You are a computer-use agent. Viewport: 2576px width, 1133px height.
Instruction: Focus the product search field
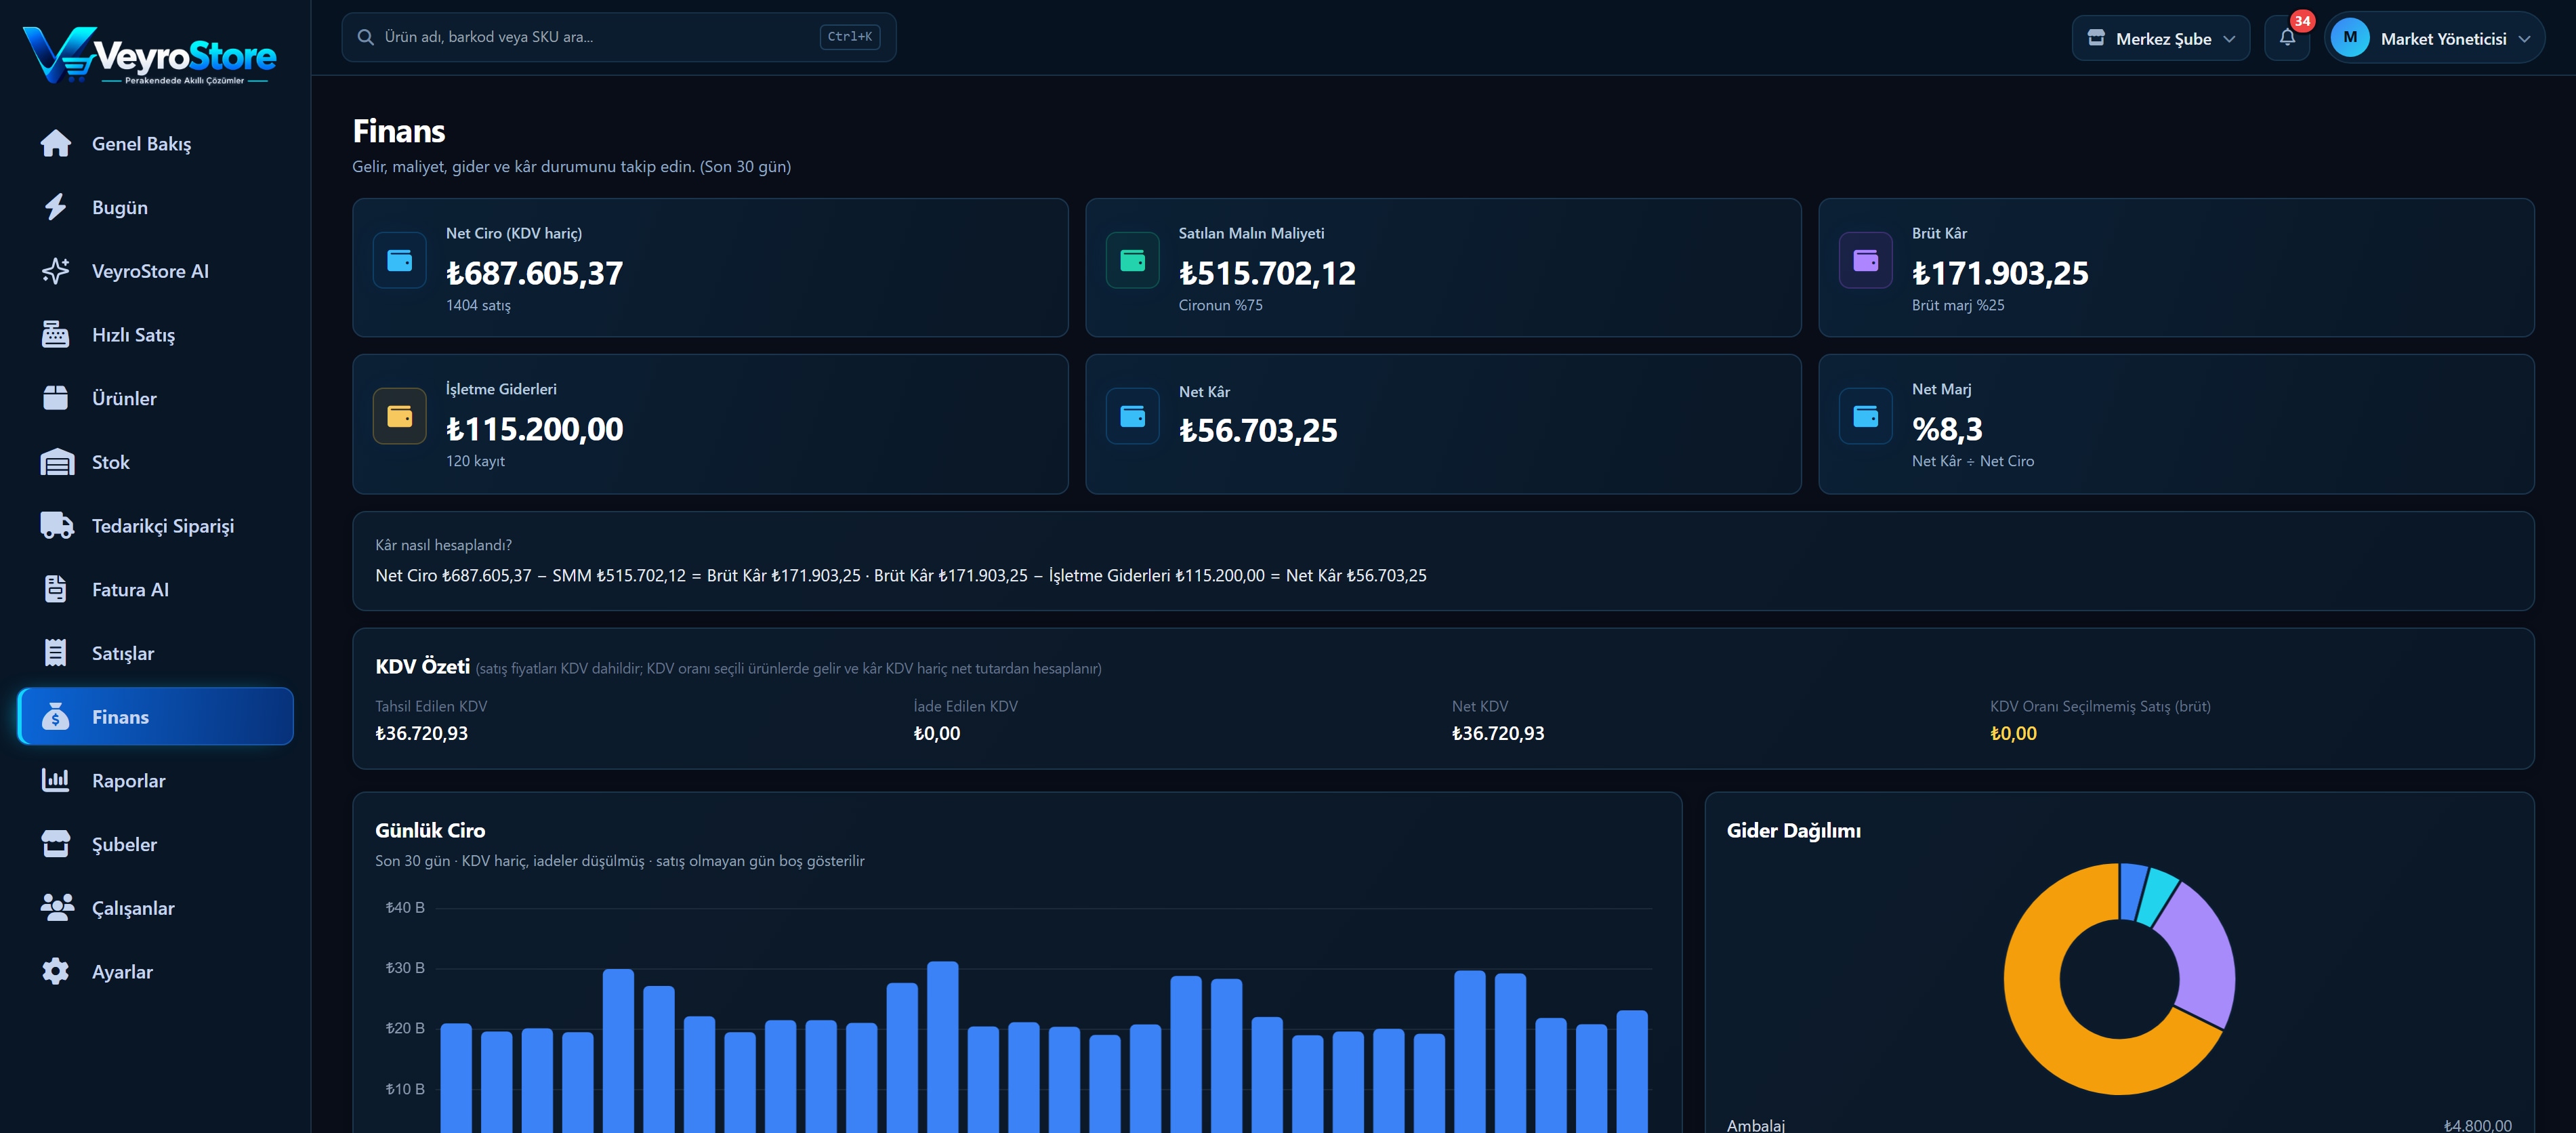[x=619, y=37]
